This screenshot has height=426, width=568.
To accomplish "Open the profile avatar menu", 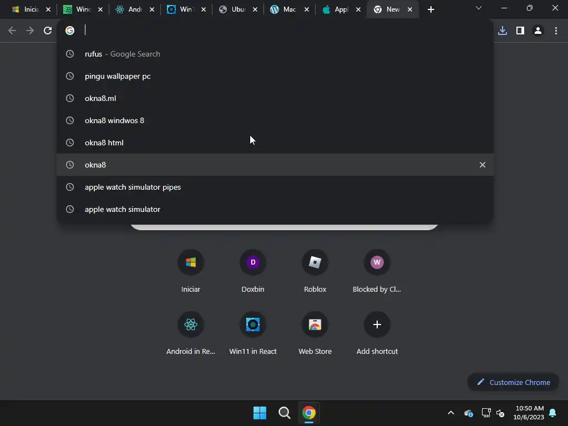I will (538, 31).
